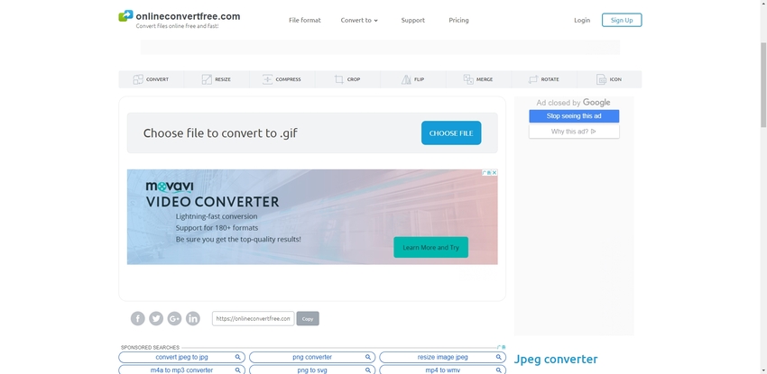767x374 pixels.
Task: Share page on LinkedIn
Action: (193, 319)
